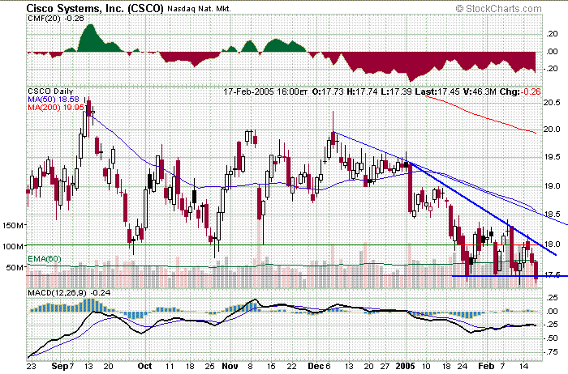Screen dimensions: 568x374
Task: Select the 18.0 price axis label
Action: (552, 244)
